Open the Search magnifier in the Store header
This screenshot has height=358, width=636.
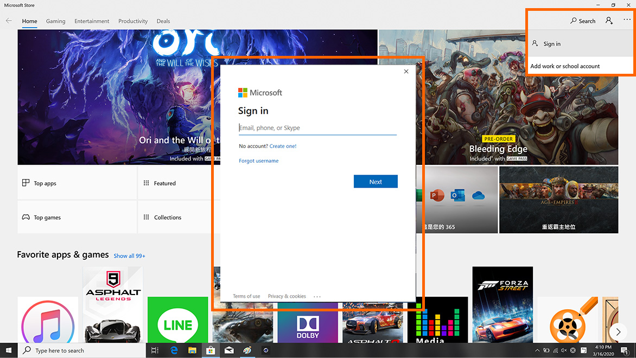pos(583,21)
